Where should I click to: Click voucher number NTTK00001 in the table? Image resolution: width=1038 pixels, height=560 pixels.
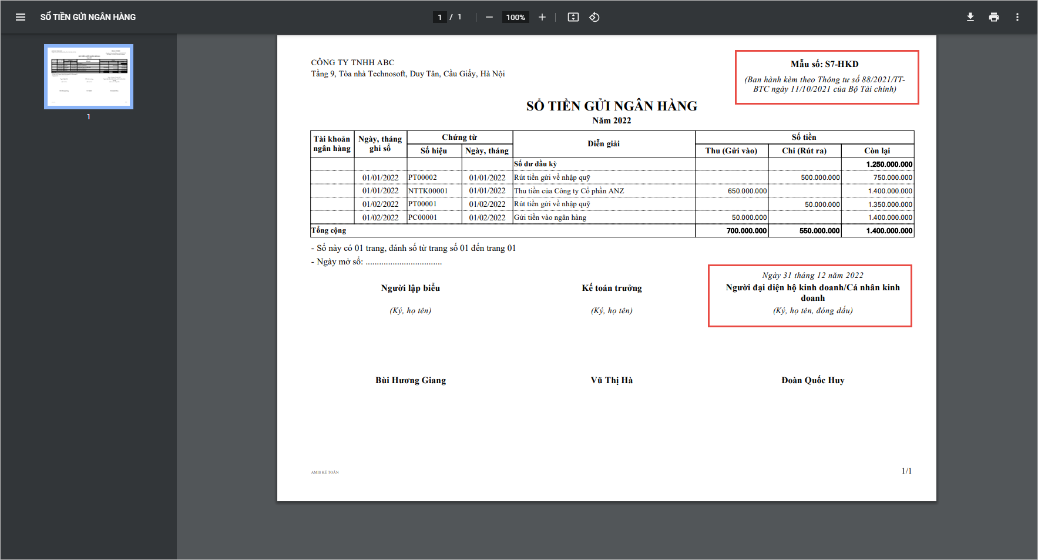click(x=428, y=191)
